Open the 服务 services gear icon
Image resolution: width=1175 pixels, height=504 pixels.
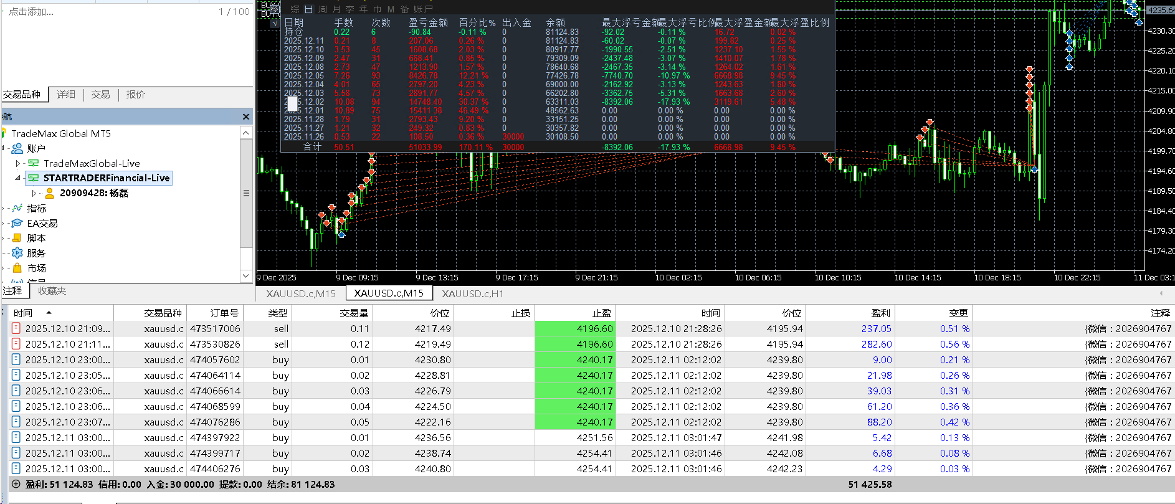coord(17,253)
